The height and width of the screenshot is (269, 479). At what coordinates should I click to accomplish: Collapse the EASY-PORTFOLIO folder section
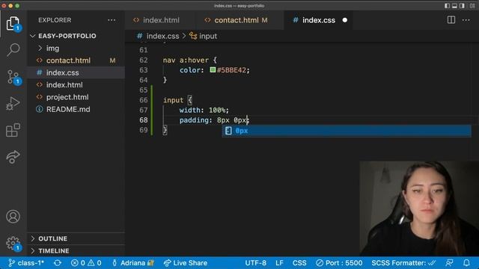[x=67, y=36]
